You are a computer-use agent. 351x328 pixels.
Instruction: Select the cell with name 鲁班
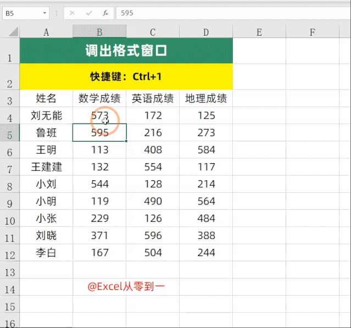click(x=46, y=132)
